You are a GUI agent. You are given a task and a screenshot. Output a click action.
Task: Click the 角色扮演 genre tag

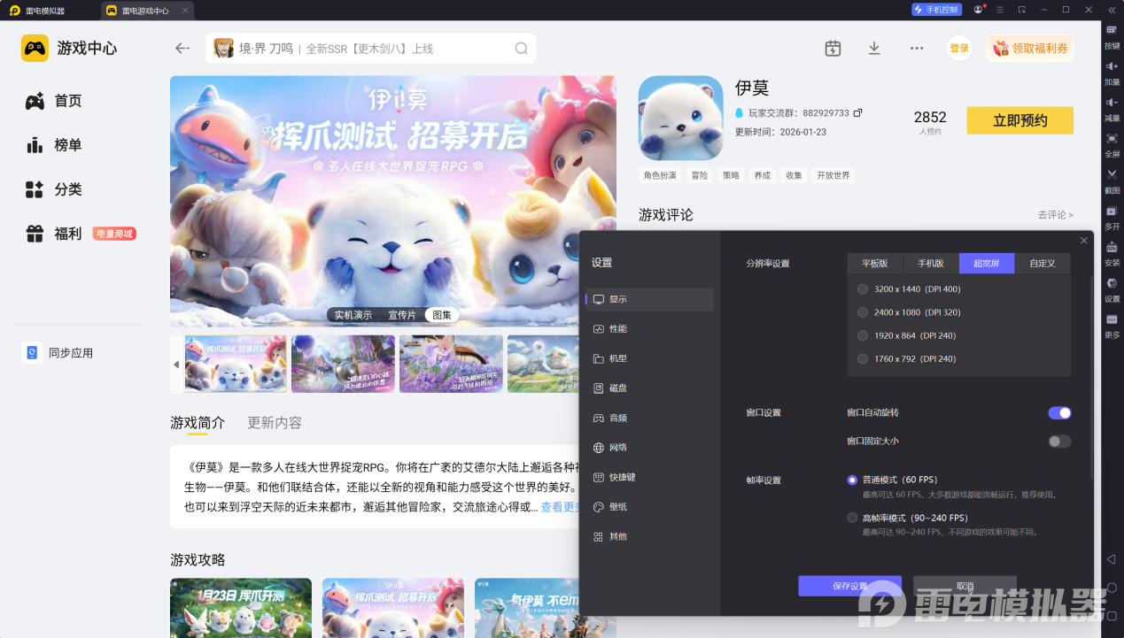(x=660, y=175)
